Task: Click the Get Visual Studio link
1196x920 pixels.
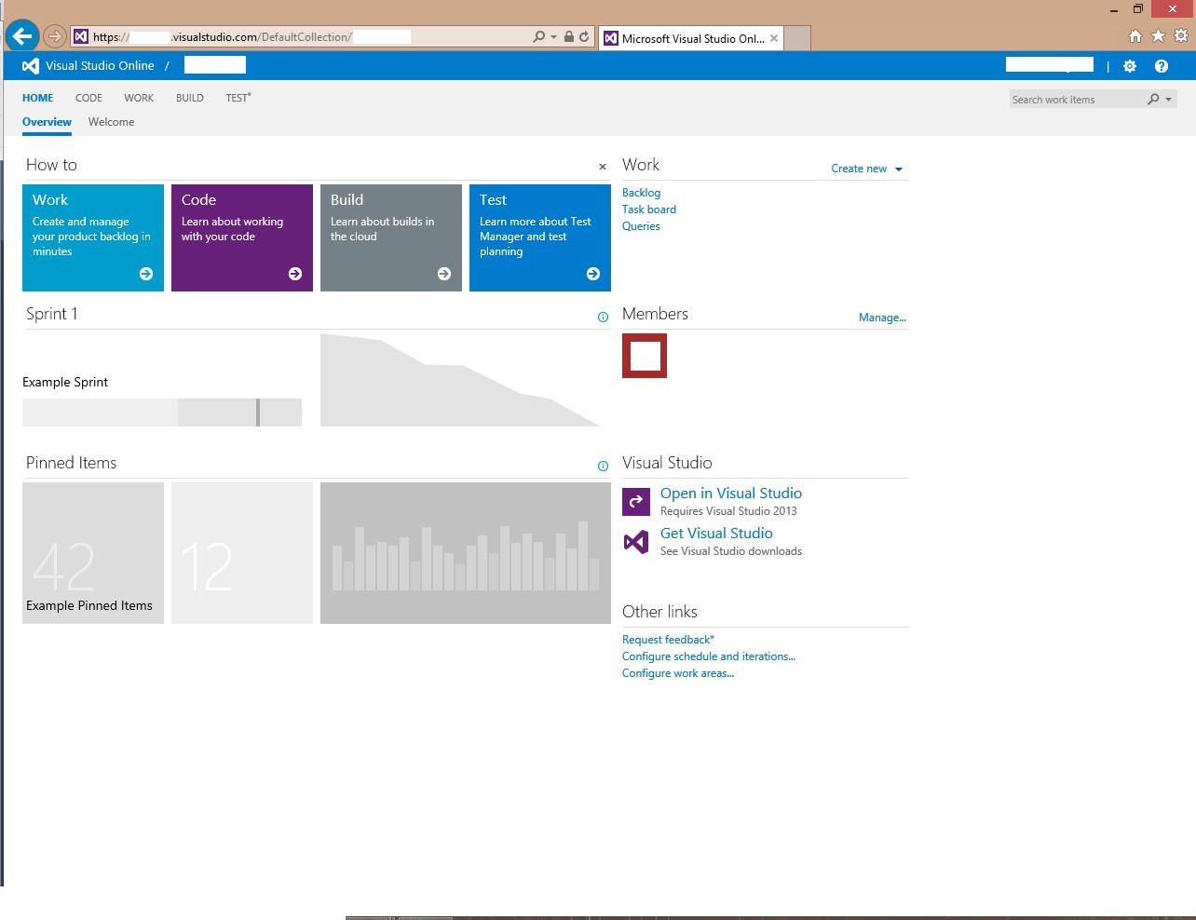Action: click(716, 534)
